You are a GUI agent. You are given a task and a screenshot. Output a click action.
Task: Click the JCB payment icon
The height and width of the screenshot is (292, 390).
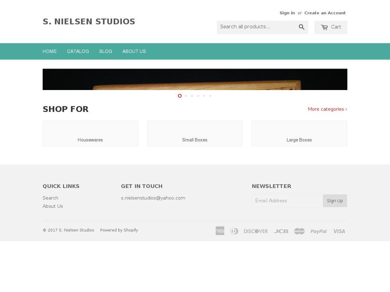(281, 231)
